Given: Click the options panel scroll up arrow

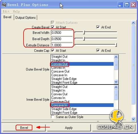Looking at the screenshot, I should pos(133,23).
